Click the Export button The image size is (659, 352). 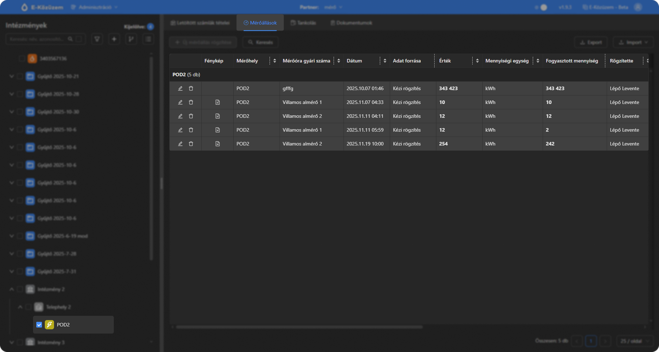click(x=591, y=42)
